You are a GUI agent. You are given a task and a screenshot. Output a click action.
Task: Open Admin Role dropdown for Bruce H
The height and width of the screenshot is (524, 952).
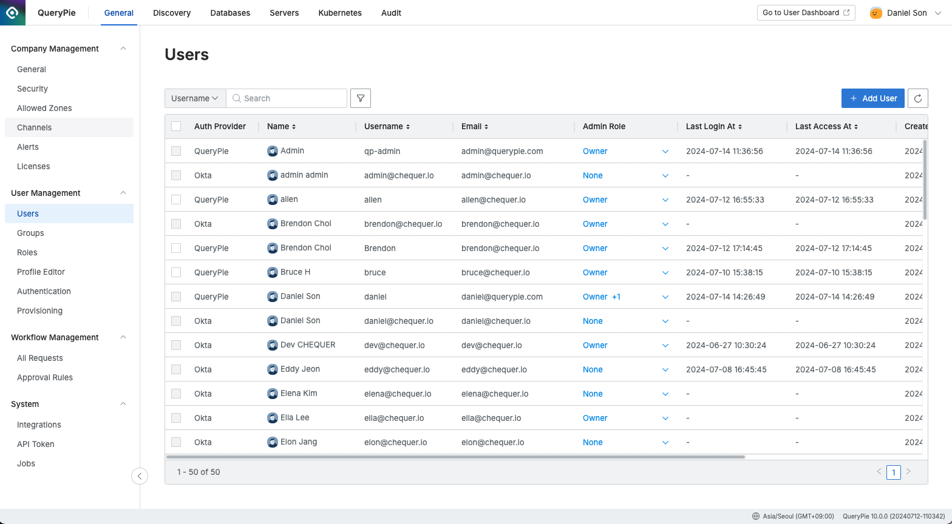coord(665,273)
